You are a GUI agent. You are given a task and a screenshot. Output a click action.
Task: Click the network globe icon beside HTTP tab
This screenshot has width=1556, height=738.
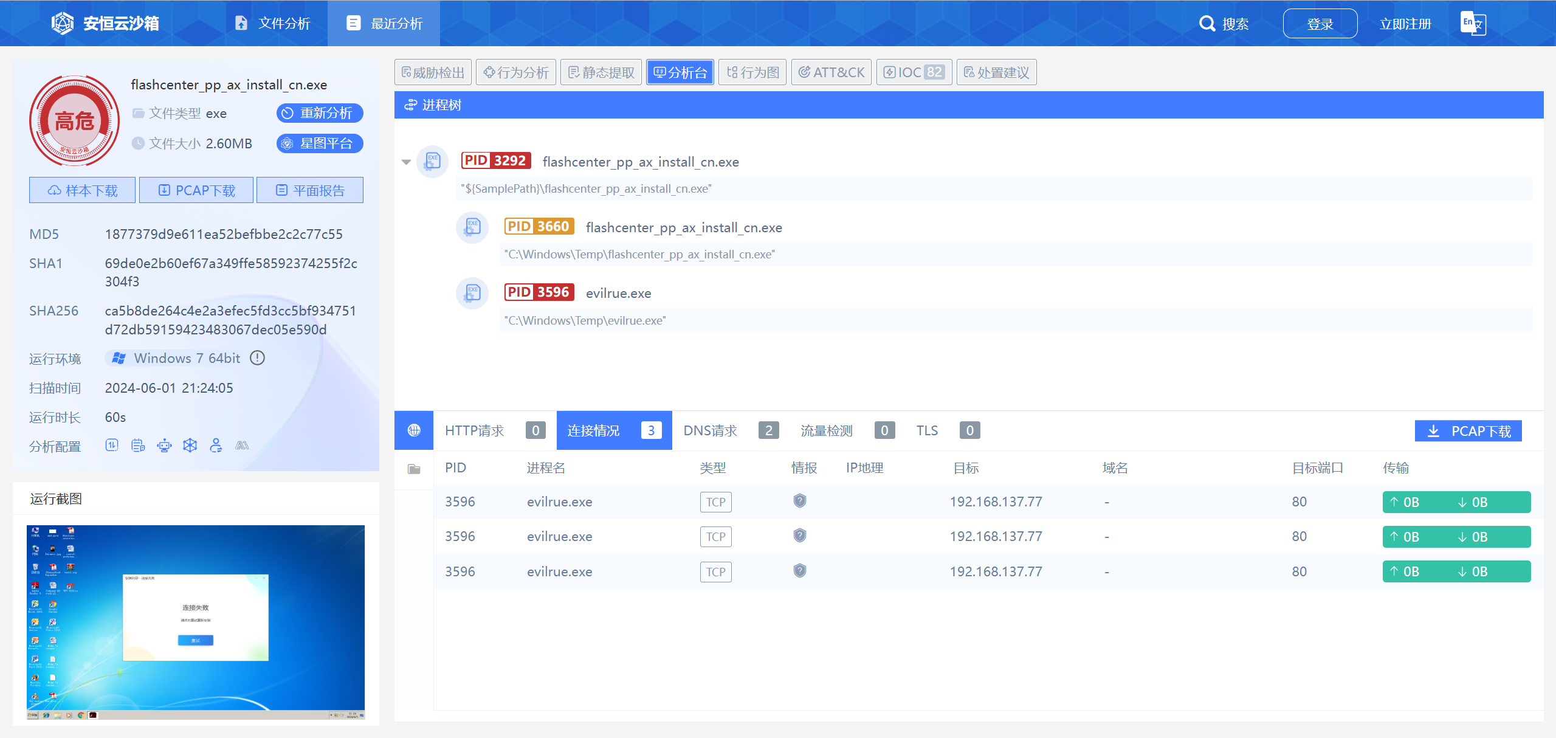pyautogui.click(x=414, y=430)
